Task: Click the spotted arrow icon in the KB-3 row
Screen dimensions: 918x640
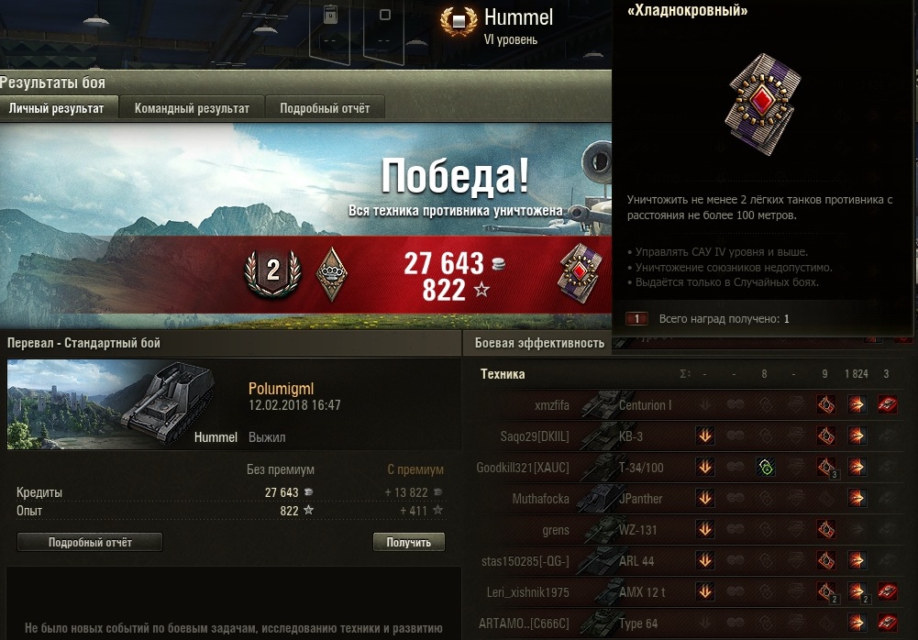Action: [705, 436]
